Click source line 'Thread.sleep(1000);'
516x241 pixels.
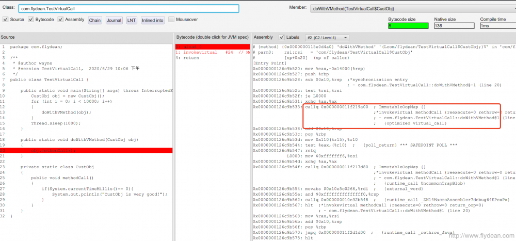[x=56, y=123]
